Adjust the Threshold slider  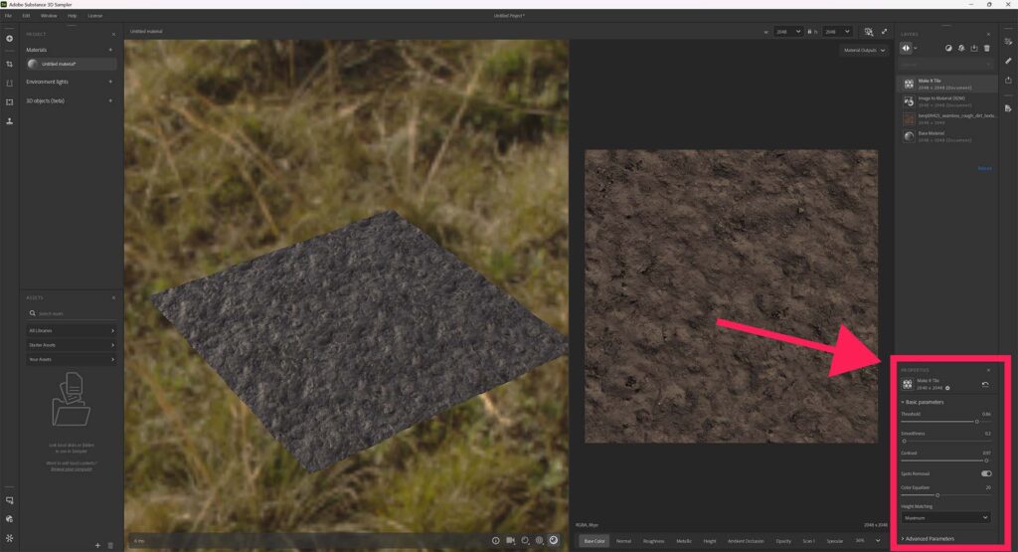pos(945,422)
